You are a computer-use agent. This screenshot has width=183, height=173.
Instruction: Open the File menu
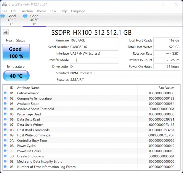click(5, 11)
